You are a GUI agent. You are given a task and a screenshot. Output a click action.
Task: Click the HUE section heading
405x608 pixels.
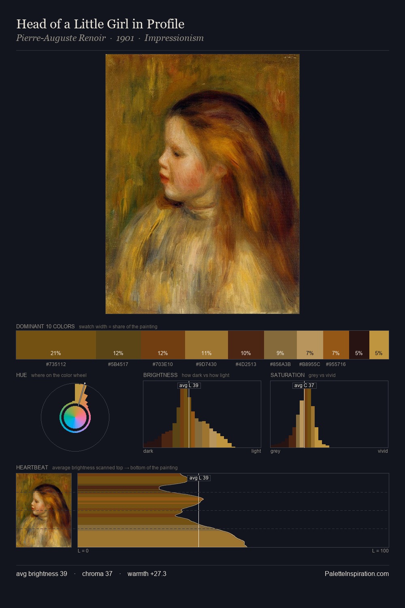coord(21,375)
